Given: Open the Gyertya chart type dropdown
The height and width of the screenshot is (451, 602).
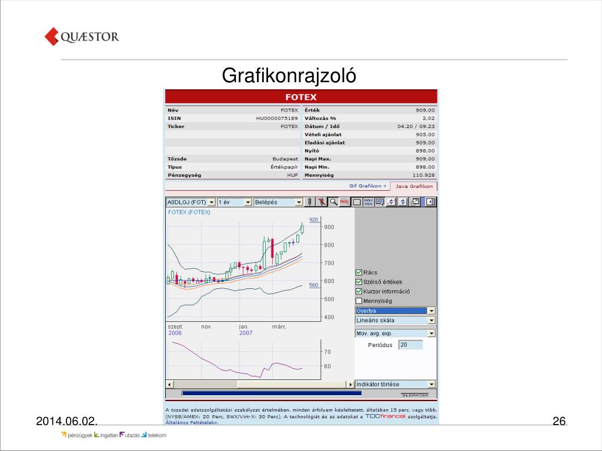Looking at the screenshot, I should (x=395, y=311).
